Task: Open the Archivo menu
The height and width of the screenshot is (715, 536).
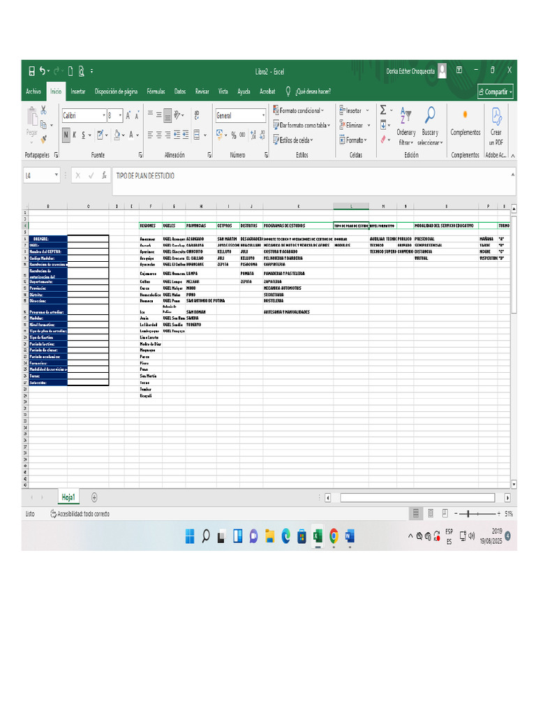Action: coord(33,91)
